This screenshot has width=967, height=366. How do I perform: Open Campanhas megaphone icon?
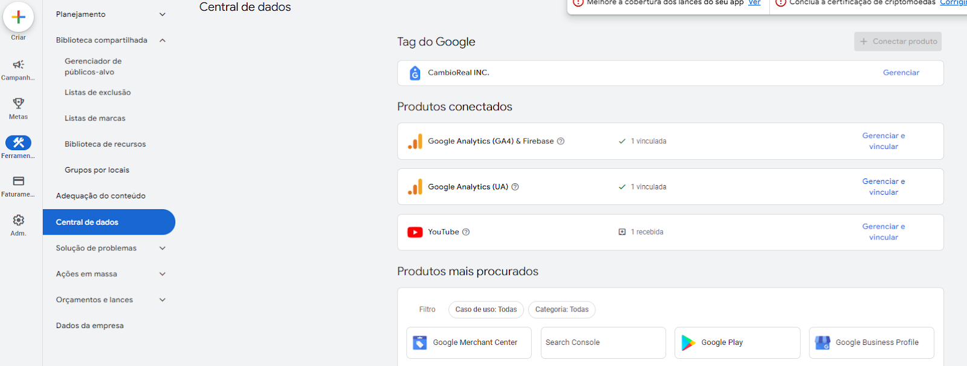(x=18, y=65)
